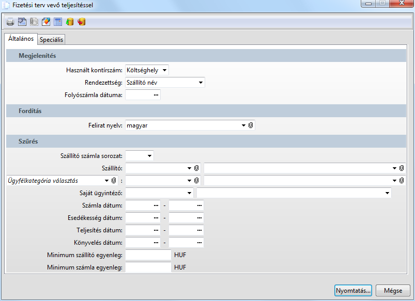Image resolution: width=415 pixels, height=301 pixels.
Task: Click the database icon with green arrow
Action: click(70, 22)
